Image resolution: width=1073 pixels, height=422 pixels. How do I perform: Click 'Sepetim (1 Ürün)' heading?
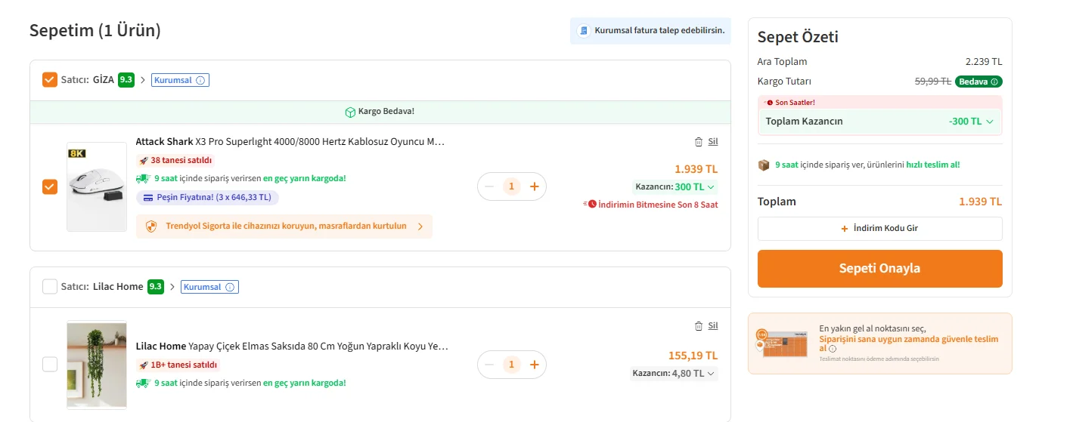95,31
